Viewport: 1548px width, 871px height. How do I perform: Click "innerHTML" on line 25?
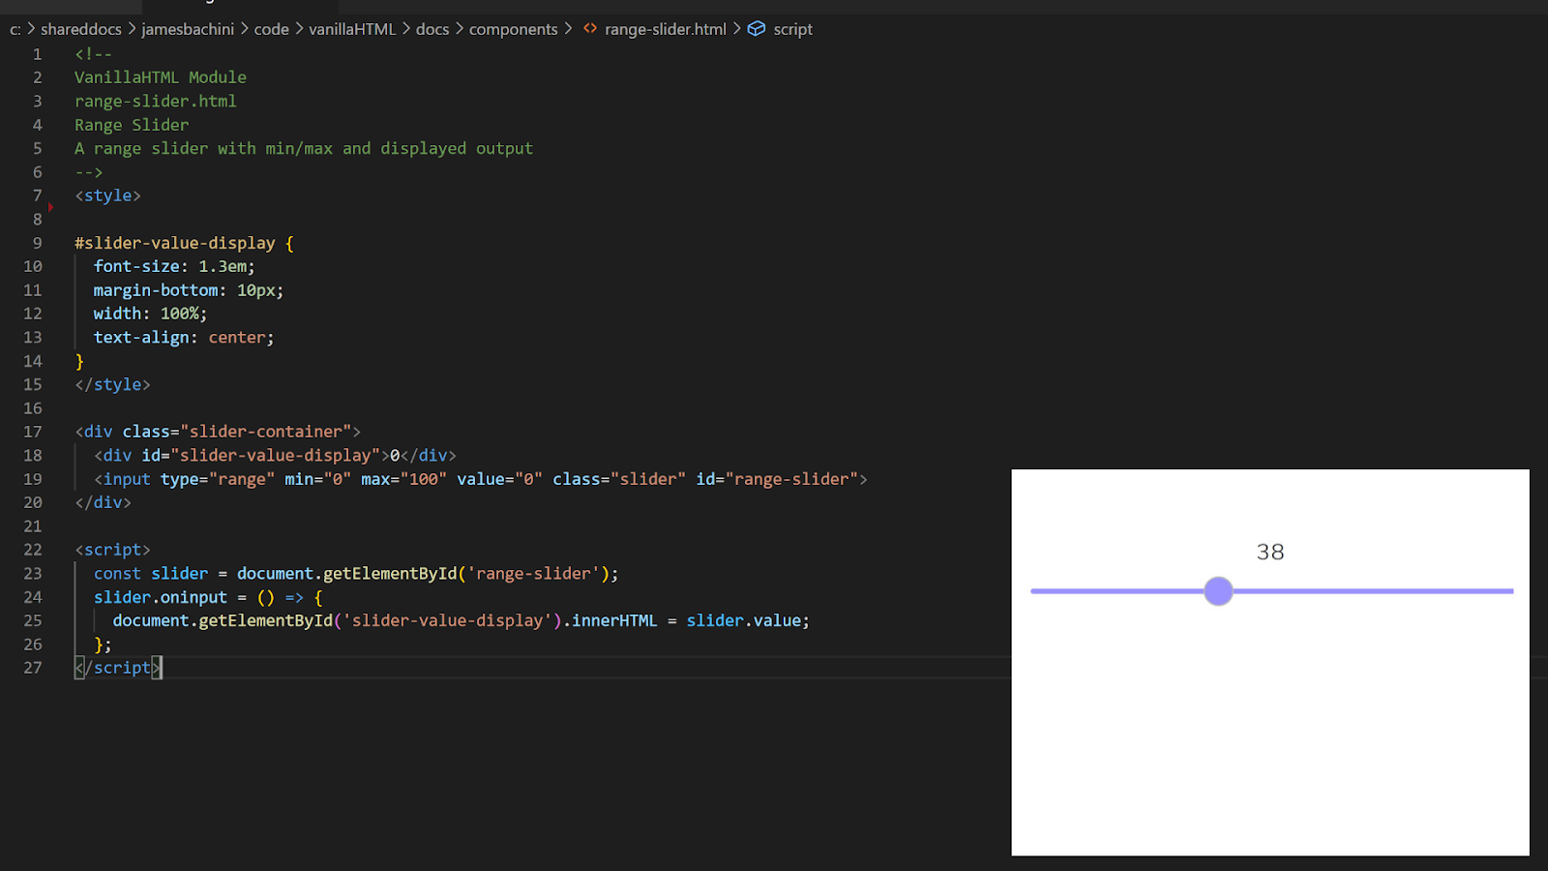[614, 620]
